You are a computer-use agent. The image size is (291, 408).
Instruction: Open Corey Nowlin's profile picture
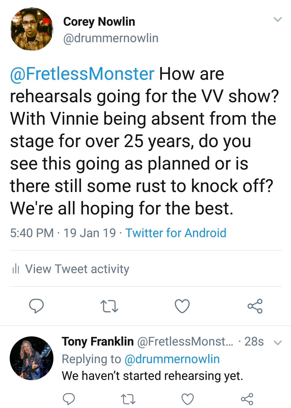click(32, 29)
